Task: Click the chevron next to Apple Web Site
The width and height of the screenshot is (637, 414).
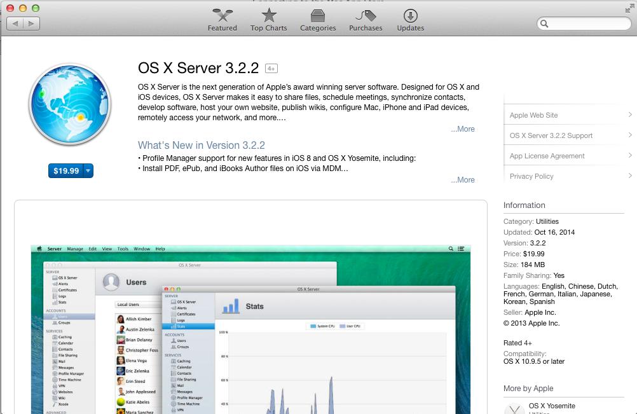Action: coord(629,114)
